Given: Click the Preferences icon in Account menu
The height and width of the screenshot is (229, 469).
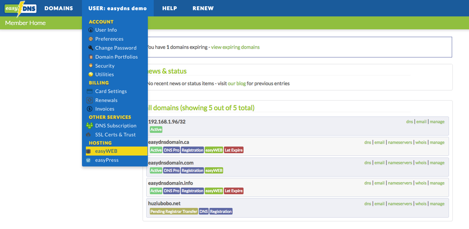Looking at the screenshot, I should pos(91,39).
